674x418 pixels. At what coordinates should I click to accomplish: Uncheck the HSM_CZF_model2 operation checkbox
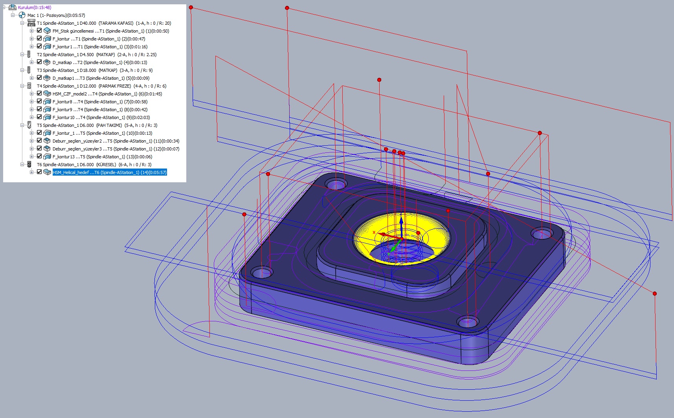(x=39, y=93)
